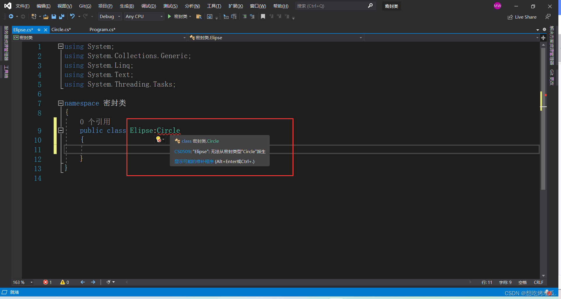This screenshot has width=561, height=299.
Task: Click the 显示可能的修补程序 link
Action: [194, 162]
